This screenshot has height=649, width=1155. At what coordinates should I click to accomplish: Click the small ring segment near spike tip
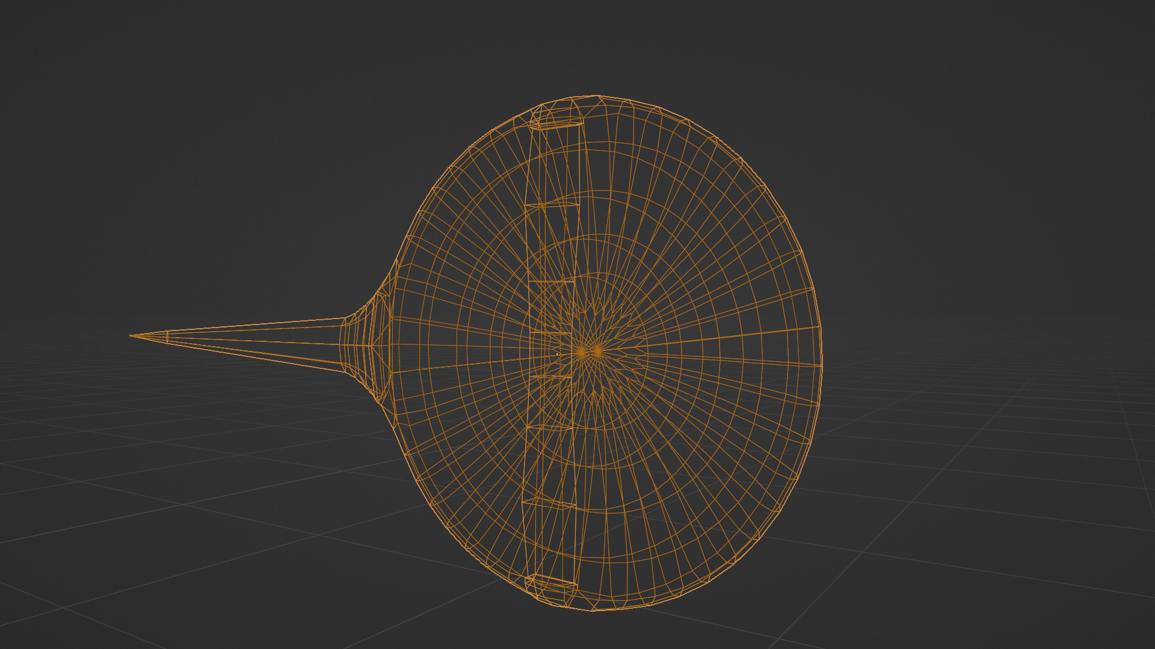(x=167, y=337)
